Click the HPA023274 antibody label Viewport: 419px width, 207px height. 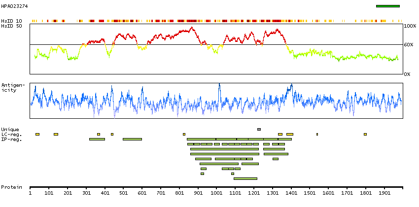point(14,6)
